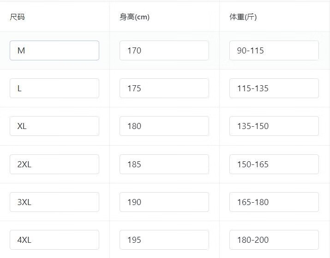The width and height of the screenshot is (330, 258).
Task: Click the size field containing M
Action: pyautogui.click(x=54, y=51)
